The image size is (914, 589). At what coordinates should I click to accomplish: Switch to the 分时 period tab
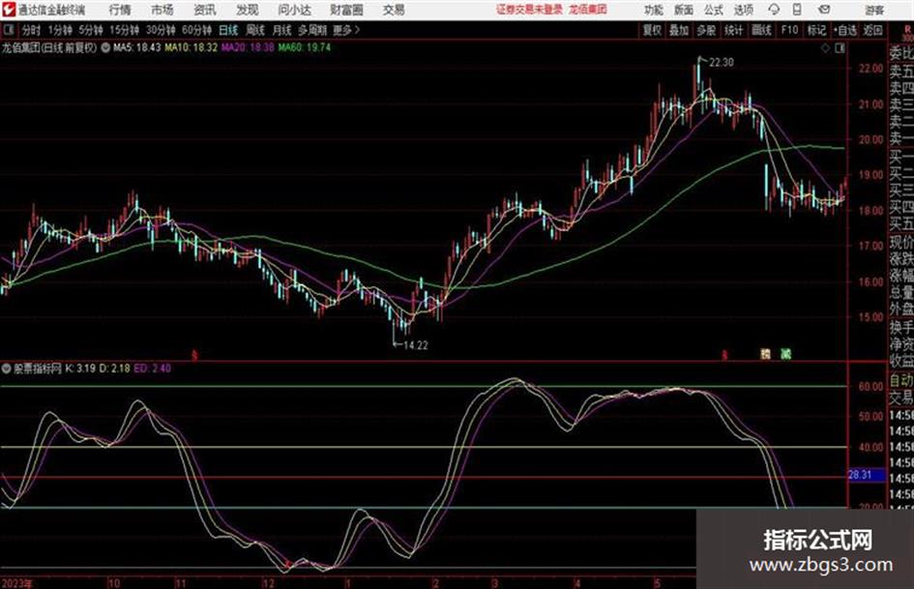(31, 30)
